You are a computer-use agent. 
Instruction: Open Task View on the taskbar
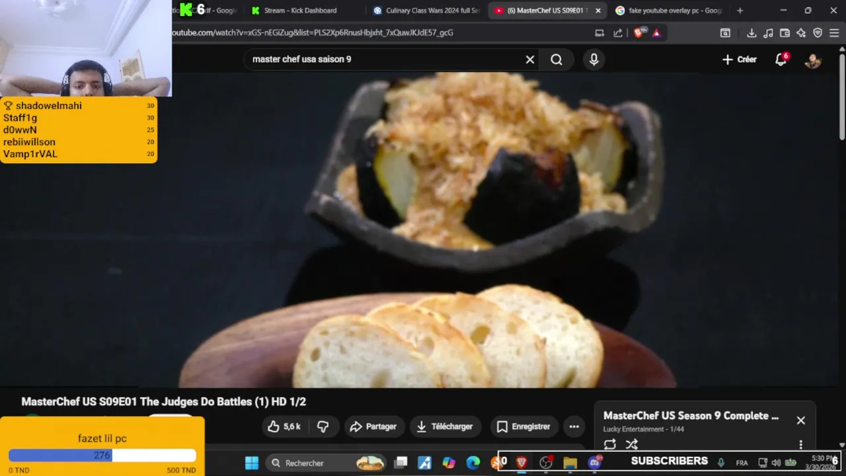coord(401,463)
